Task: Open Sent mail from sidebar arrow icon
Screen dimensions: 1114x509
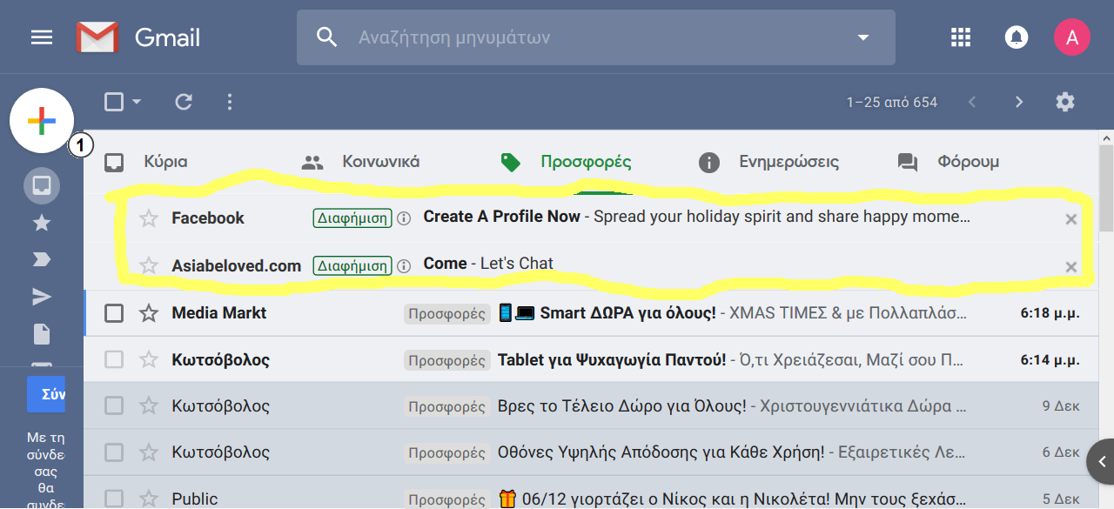Action: coord(42,298)
